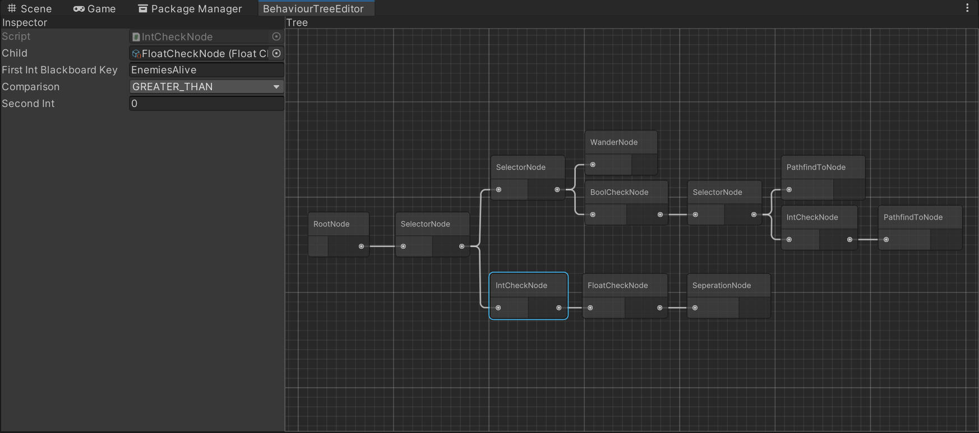The image size is (979, 433).
Task: Select the FloatCheckNode node
Action: pyautogui.click(x=618, y=286)
